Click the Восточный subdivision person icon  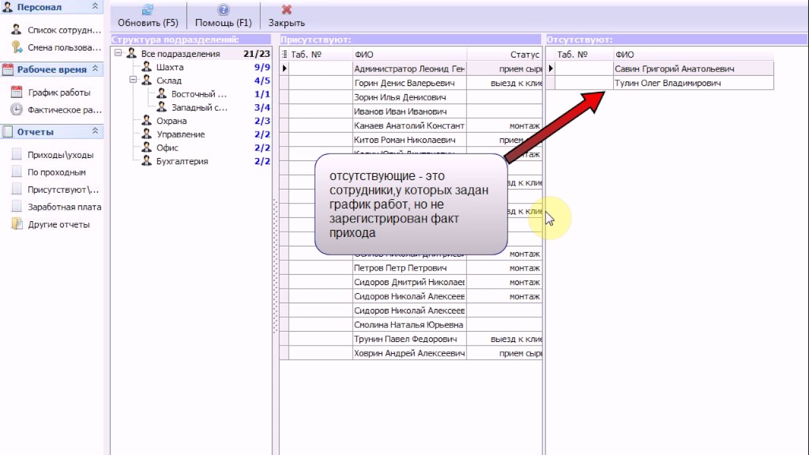click(162, 94)
